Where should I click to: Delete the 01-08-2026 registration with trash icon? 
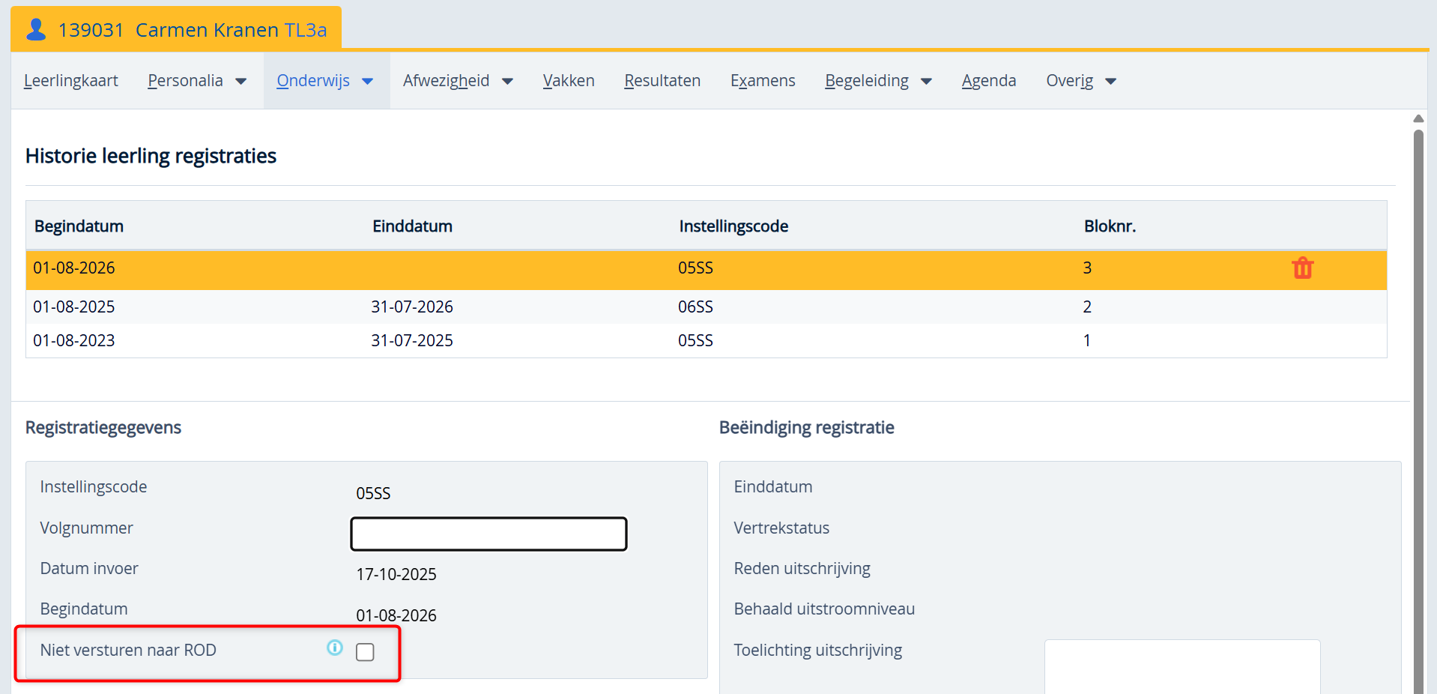pos(1302,268)
